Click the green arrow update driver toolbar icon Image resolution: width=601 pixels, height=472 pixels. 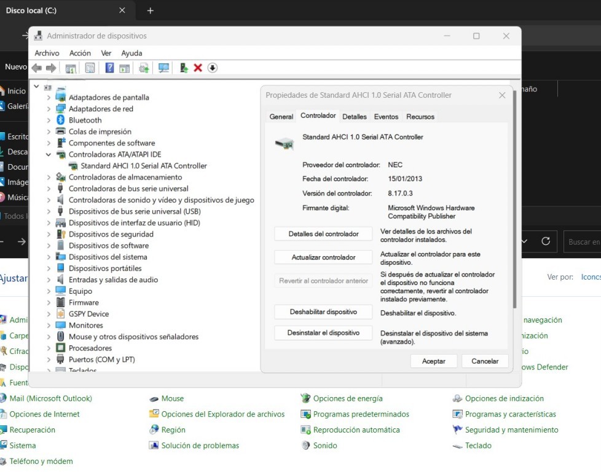(x=184, y=68)
